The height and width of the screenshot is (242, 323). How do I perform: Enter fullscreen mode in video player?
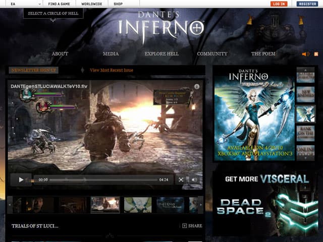tap(181, 179)
